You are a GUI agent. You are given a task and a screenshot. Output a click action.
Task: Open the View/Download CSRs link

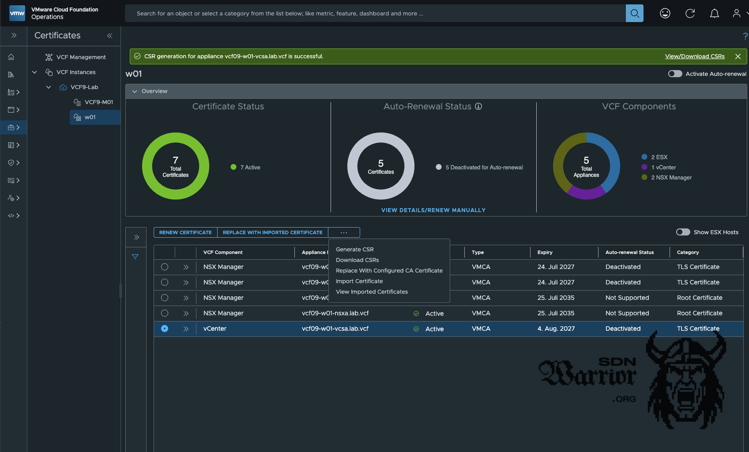694,56
